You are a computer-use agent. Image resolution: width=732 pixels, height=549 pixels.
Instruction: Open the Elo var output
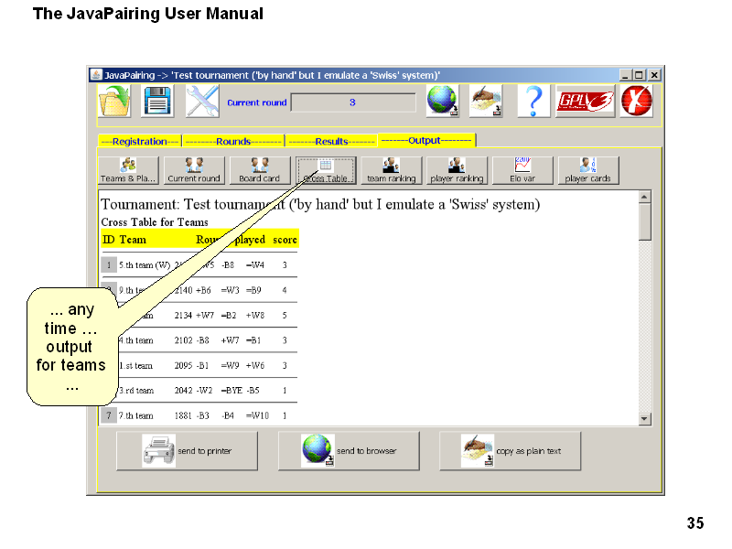pyautogui.click(x=522, y=170)
